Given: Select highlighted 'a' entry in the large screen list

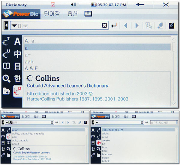Looking at the screenshot, I should (x=97, y=47).
